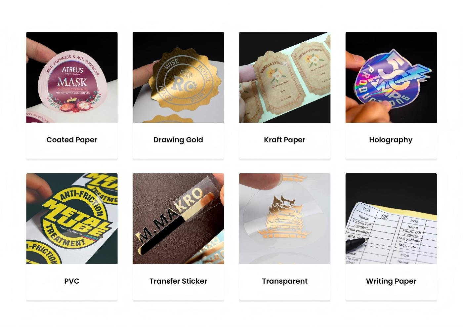Choose the PVC material title
The width and height of the screenshot is (463, 327).
click(x=72, y=281)
